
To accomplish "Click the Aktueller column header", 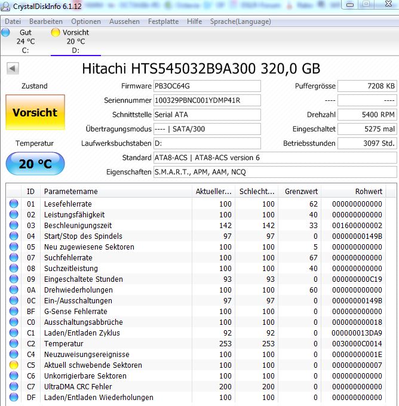I will [x=213, y=191].
